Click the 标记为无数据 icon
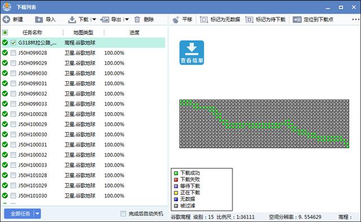 click(204, 20)
